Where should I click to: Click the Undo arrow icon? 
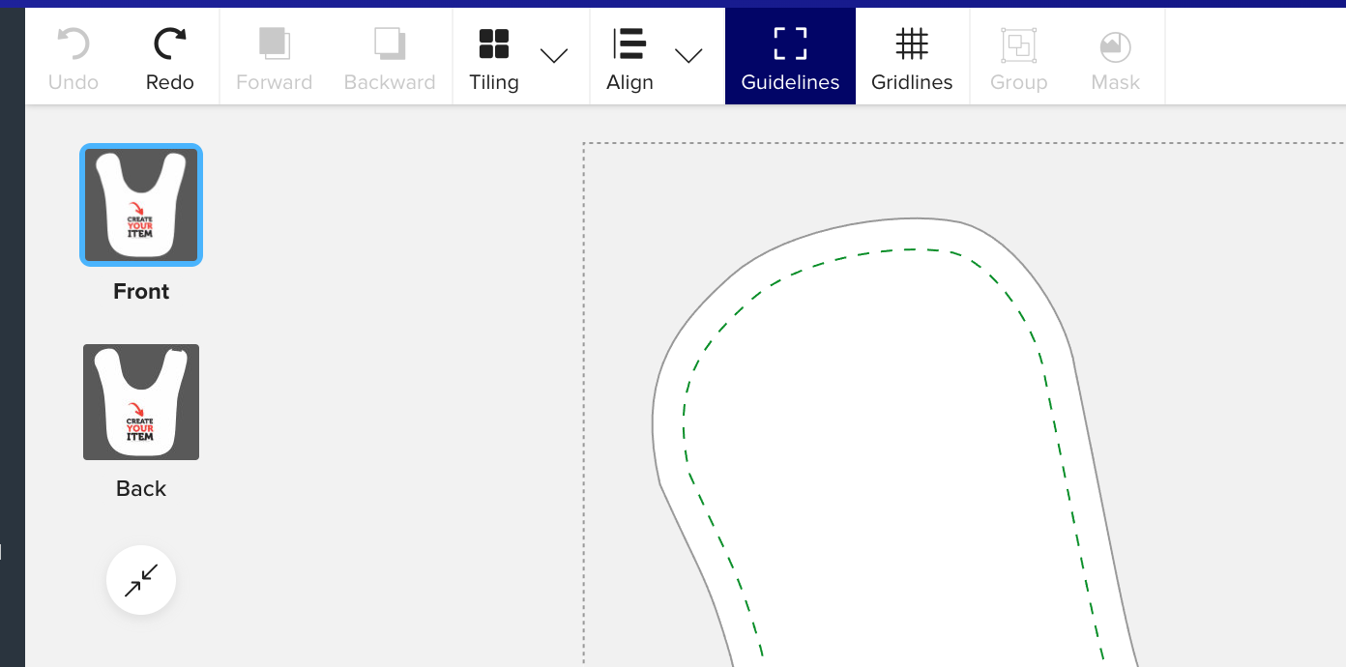(x=73, y=44)
